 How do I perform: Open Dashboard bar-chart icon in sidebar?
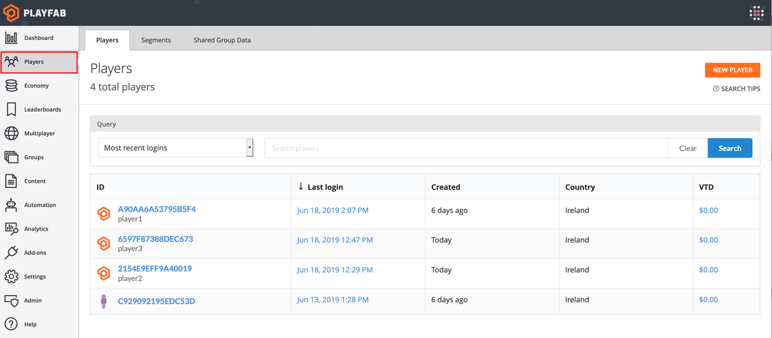pos(11,38)
